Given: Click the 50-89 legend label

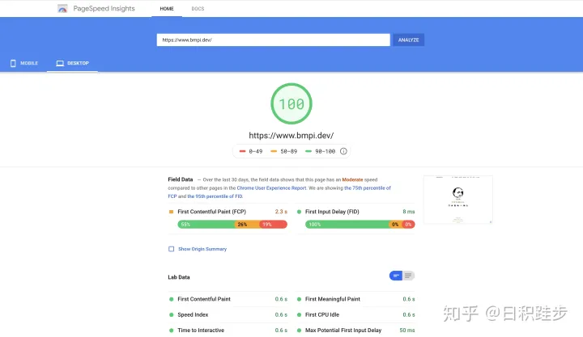Looking at the screenshot, I should click(x=288, y=151).
